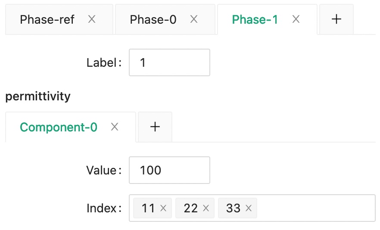The width and height of the screenshot is (380, 230).
Task: Click the Label input field
Action: [x=169, y=62]
